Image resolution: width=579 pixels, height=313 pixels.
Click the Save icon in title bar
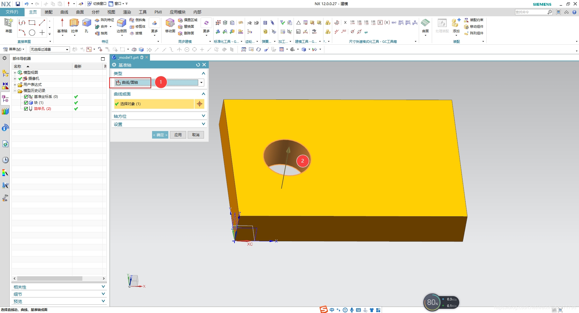click(x=18, y=4)
